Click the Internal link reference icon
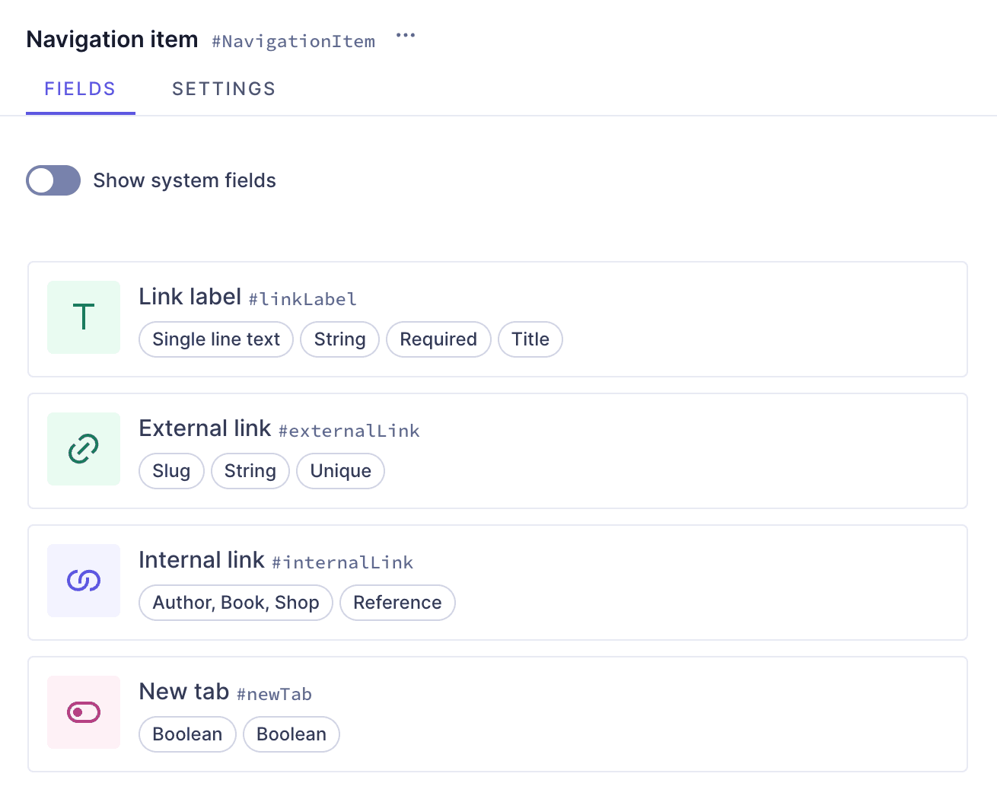Screen dimensions: 997x799 point(84,581)
